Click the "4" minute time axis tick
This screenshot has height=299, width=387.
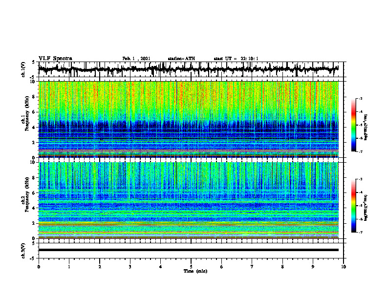tap(161, 267)
